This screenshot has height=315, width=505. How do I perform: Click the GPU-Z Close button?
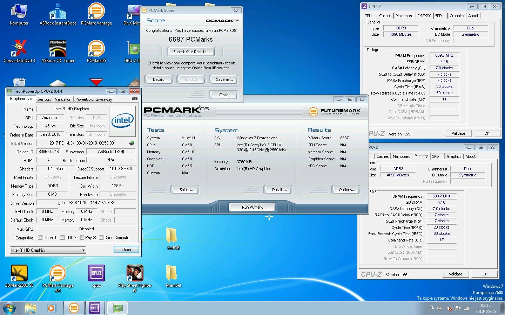(126, 250)
